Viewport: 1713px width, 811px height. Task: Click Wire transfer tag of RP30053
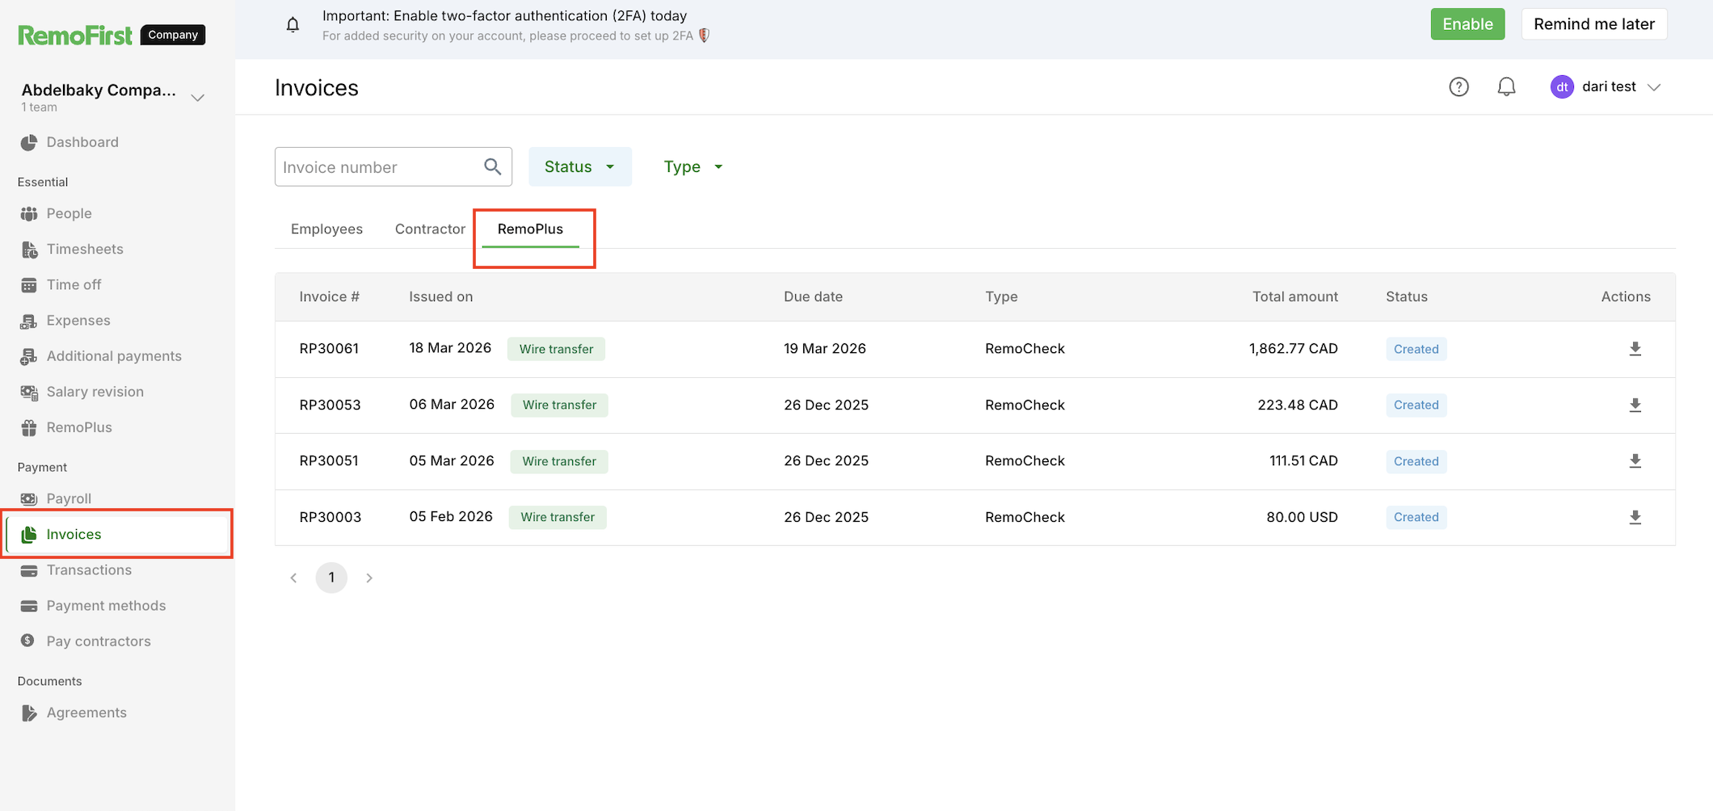559,405
